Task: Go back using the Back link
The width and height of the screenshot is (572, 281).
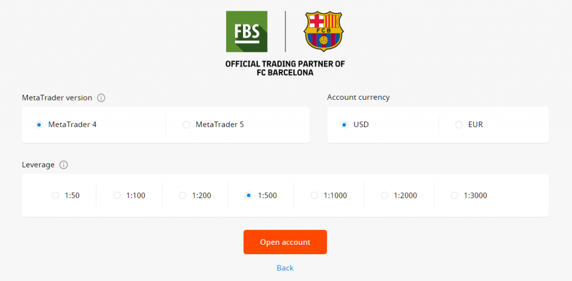Action: (x=285, y=268)
